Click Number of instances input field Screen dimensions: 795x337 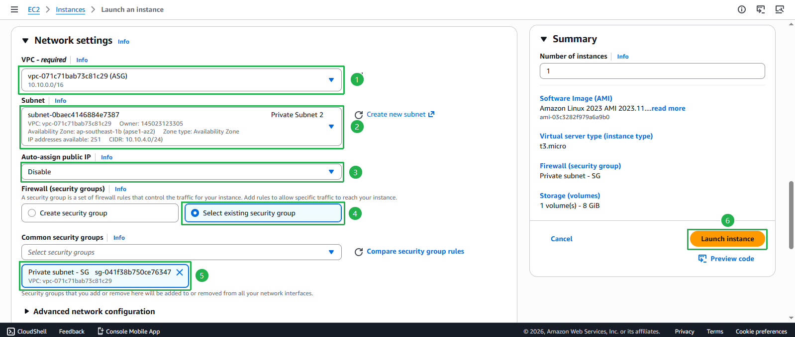[652, 71]
